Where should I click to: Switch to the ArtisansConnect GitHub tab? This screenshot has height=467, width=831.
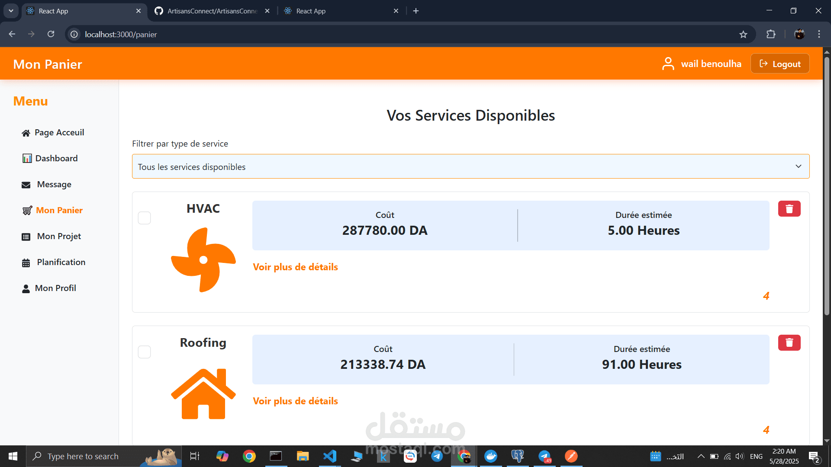pos(212,11)
